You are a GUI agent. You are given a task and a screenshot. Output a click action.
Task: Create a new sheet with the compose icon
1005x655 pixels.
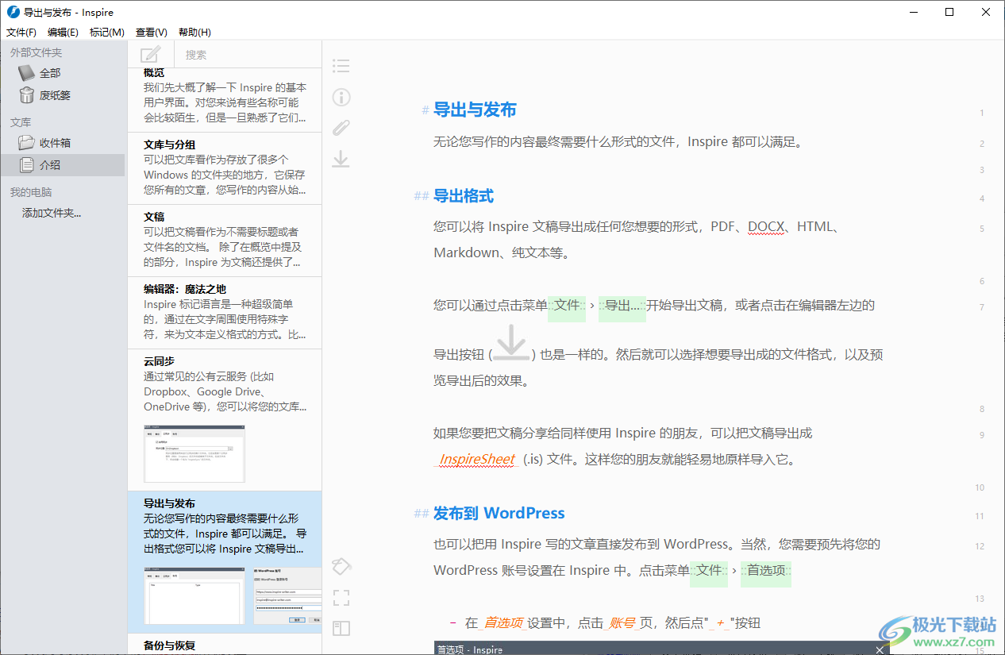(x=150, y=55)
